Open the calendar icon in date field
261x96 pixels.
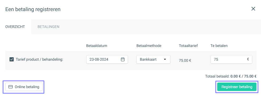(x=123, y=59)
